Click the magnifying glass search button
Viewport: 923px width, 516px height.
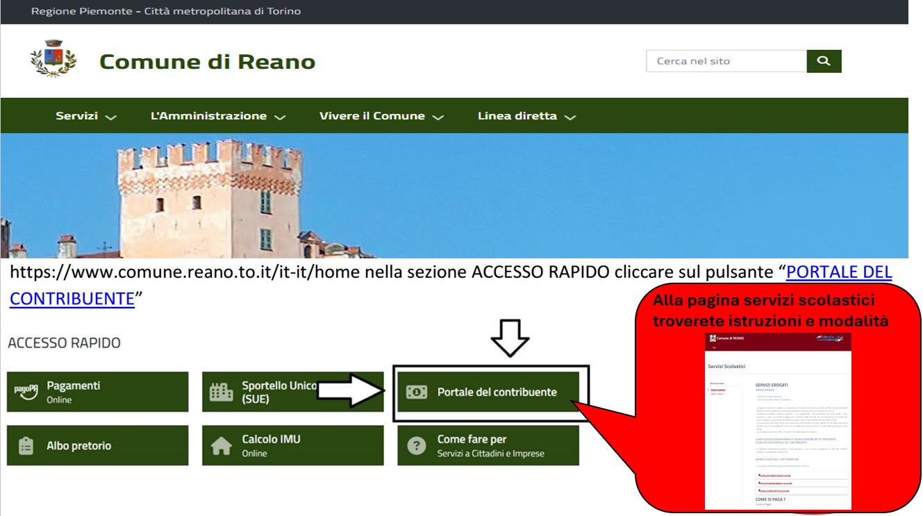tap(824, 61)
